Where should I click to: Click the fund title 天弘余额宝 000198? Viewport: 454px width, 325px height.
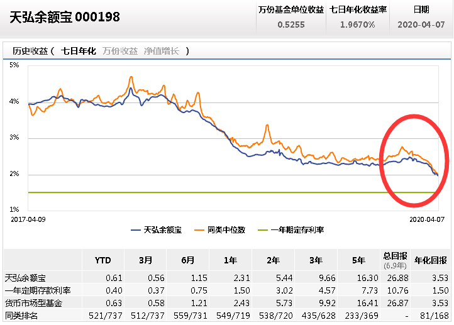(x=65, y=17)
